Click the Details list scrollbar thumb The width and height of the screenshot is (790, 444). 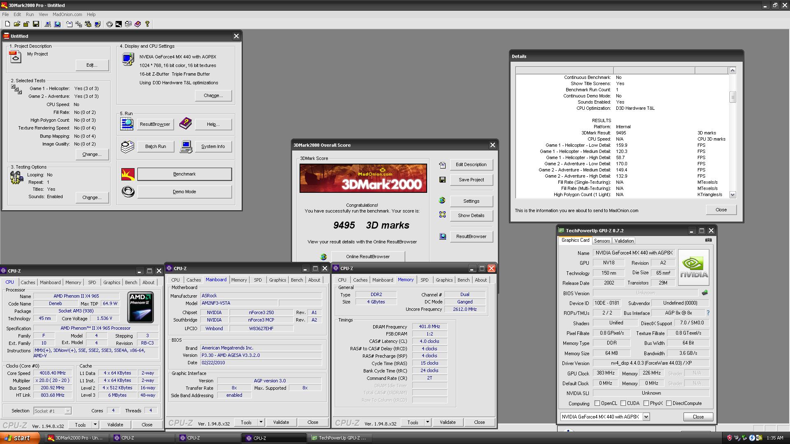click(x=732, y=97)
